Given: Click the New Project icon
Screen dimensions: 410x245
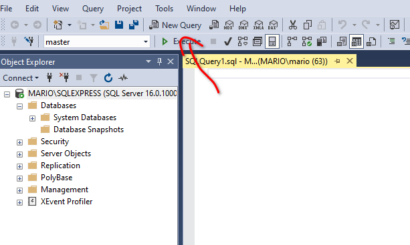Looking at the screenshot, I should tap(58, 25).
